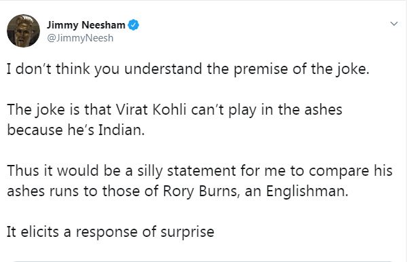
Task: Click the words "Virat Kohli" in the tweet
Action: [151, 109]
